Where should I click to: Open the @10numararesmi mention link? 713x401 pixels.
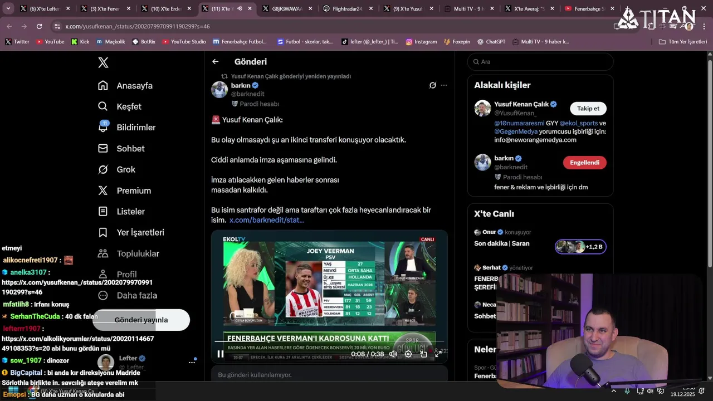[519, 123]
